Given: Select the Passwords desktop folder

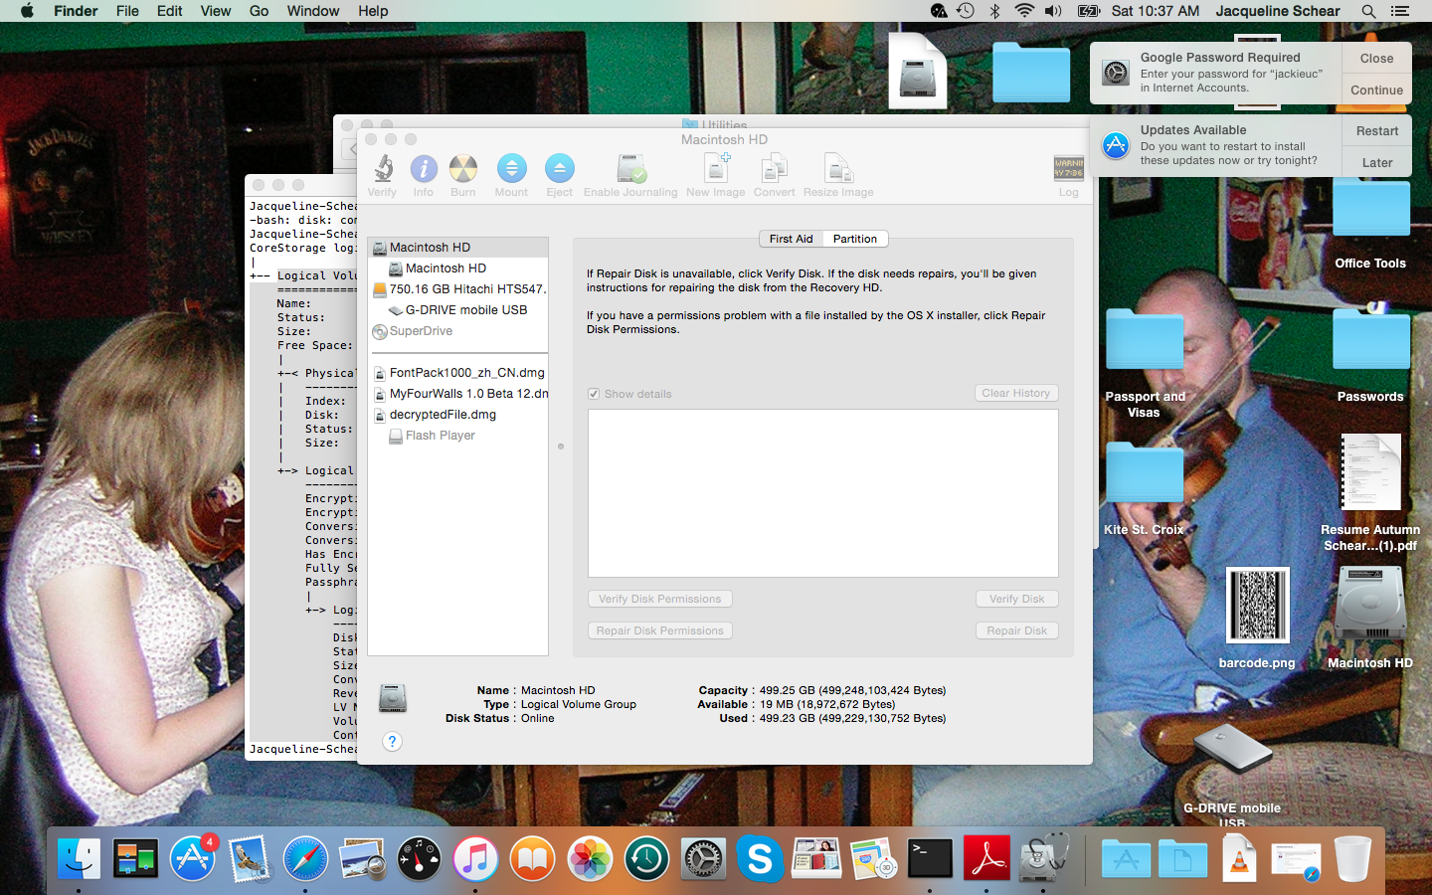Looking at the screenshot, I should pos(1370,355).
